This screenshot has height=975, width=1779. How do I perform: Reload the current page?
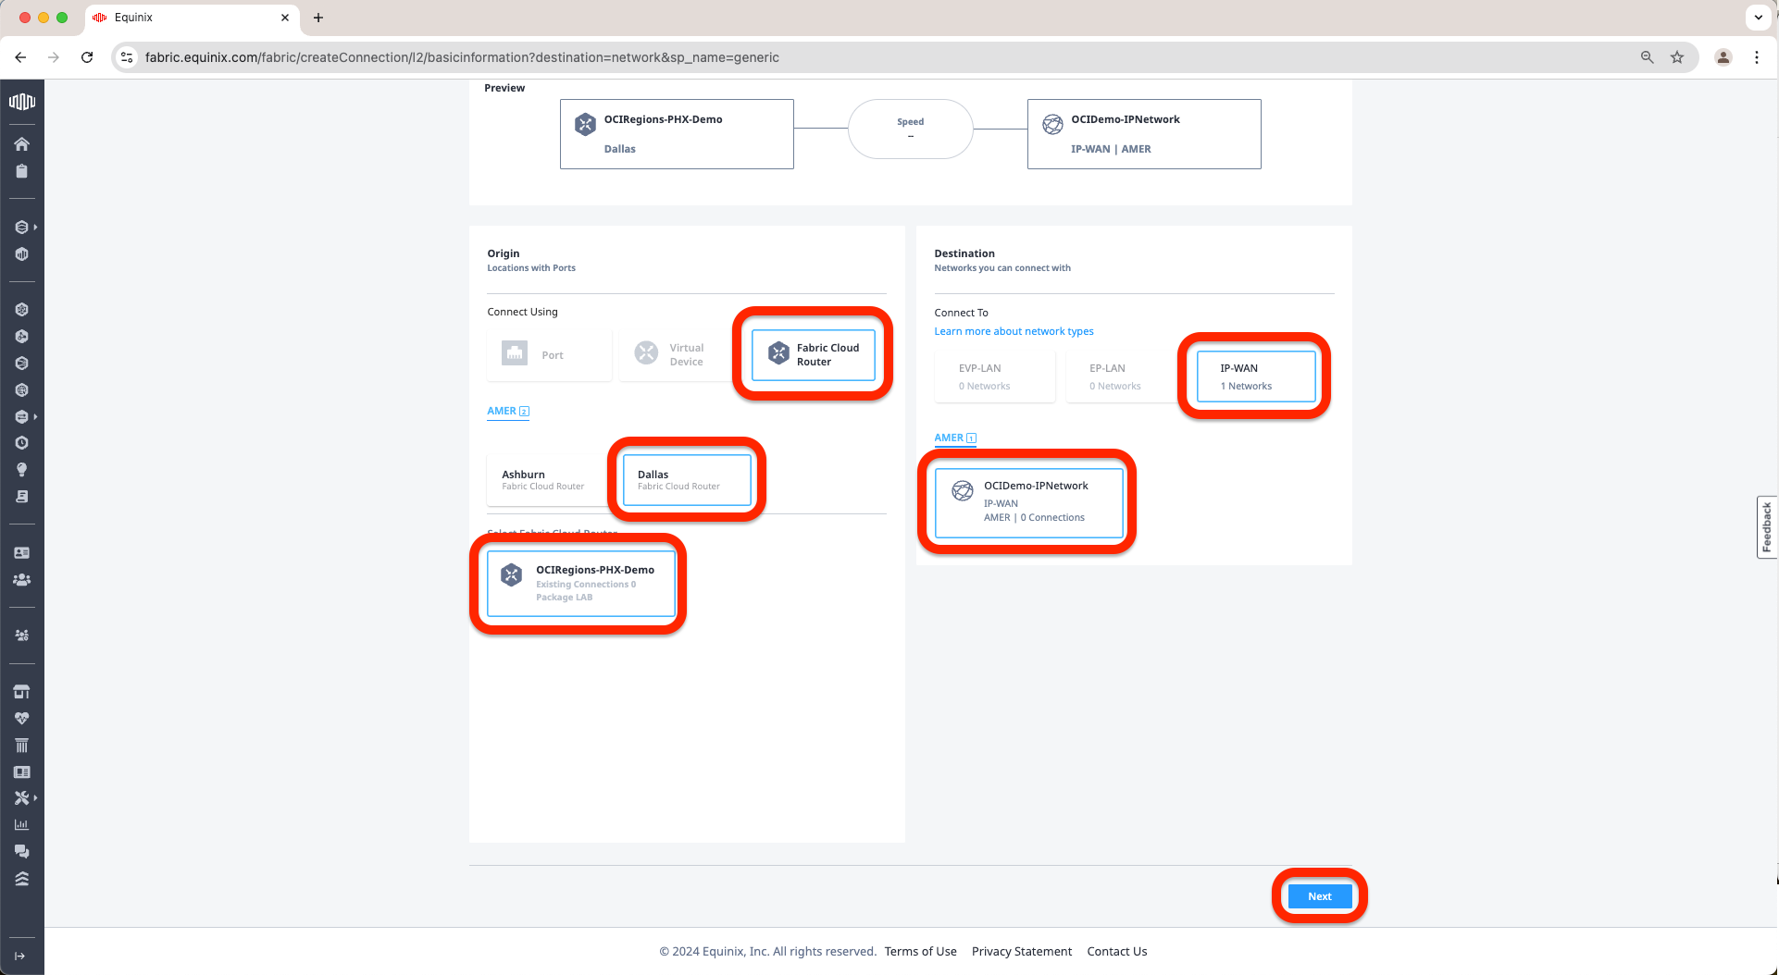(87, 57)
